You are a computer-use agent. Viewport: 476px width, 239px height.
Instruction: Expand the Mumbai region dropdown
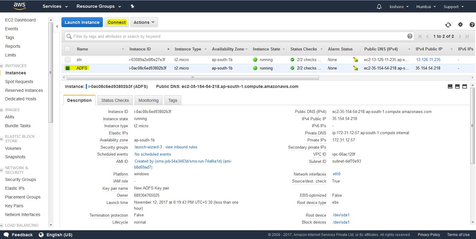[426, 7]
